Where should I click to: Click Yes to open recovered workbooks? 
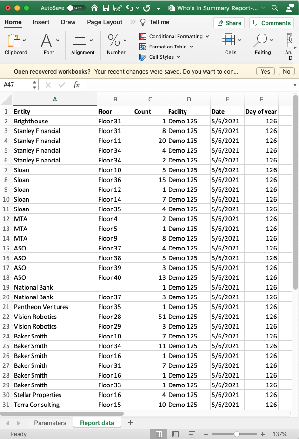pos(266,71)
